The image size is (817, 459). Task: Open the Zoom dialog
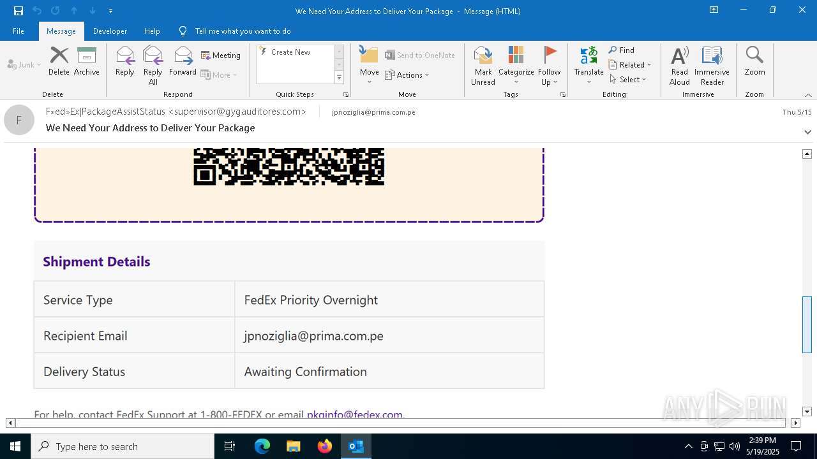754,61
